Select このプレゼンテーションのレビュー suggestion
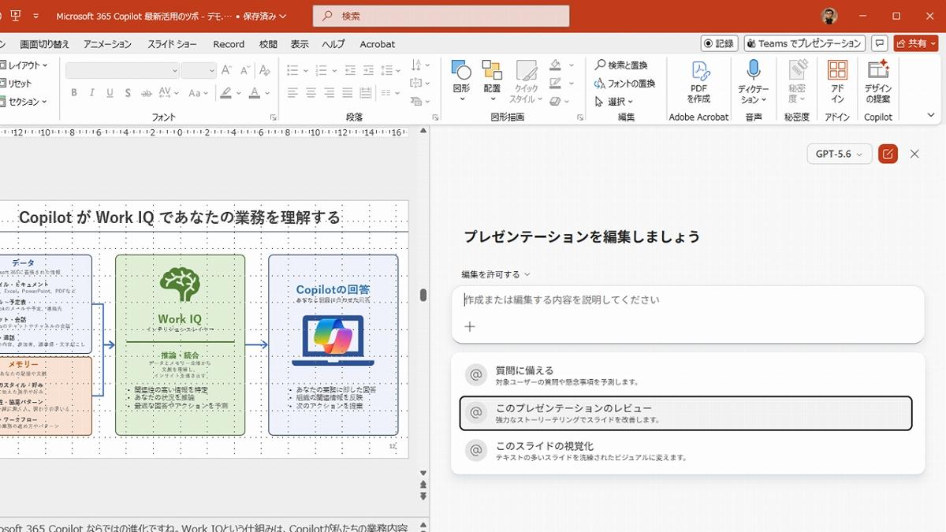This screenshot has width=946, height=532. click(x=686, y=414)
